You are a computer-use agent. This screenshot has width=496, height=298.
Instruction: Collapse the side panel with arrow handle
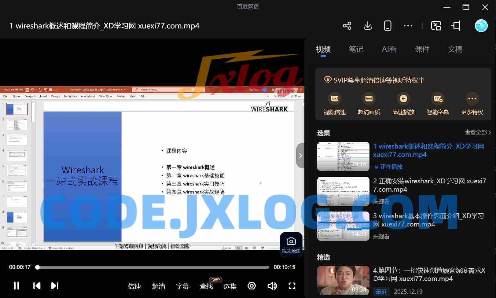click(x=300, y=156)
